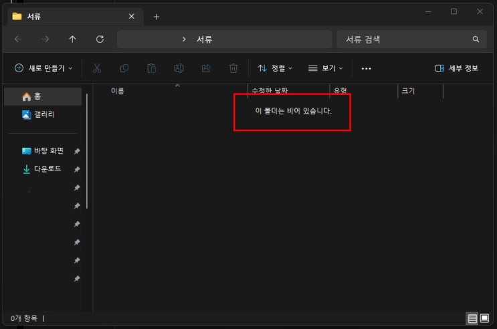
Task: Go forward with the right arrow
Action: [45, 39]
